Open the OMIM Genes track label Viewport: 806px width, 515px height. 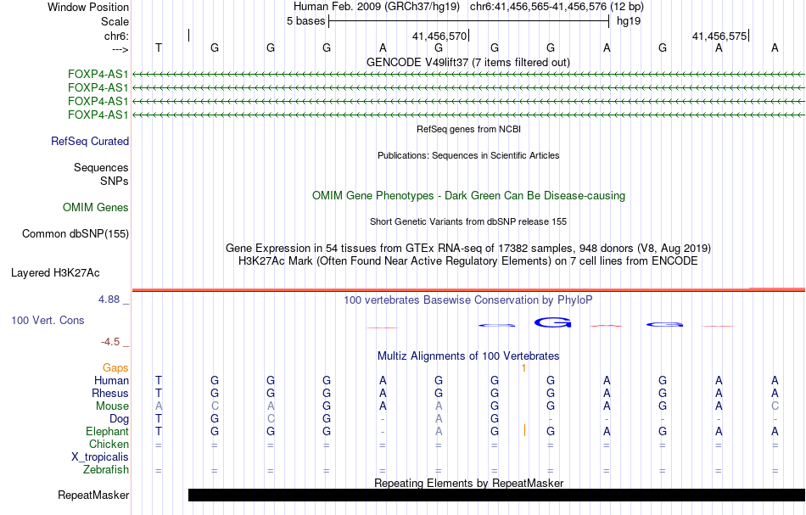point(96,207)
